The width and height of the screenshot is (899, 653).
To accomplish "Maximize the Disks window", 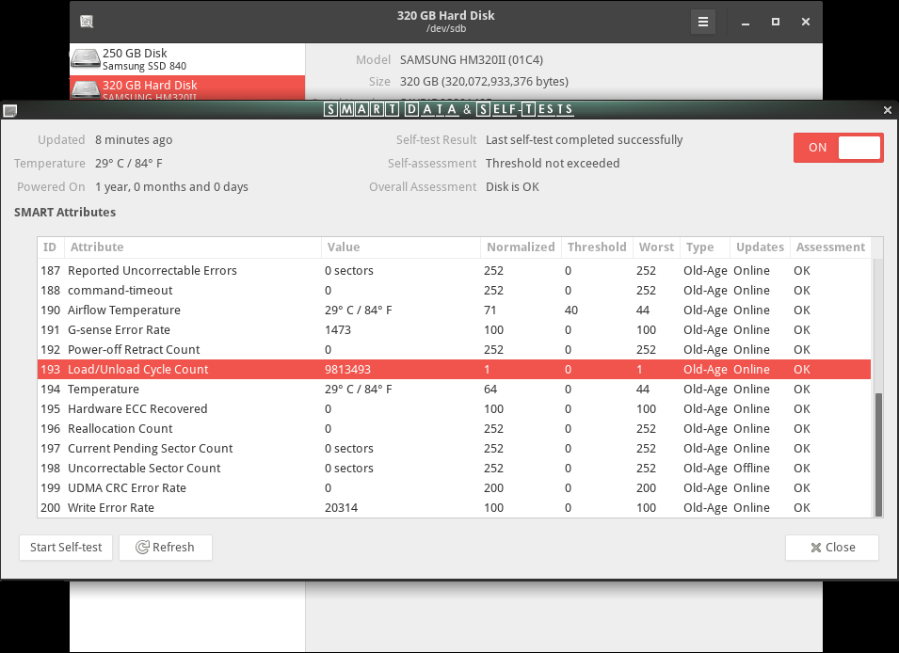I will pos(775,22).
